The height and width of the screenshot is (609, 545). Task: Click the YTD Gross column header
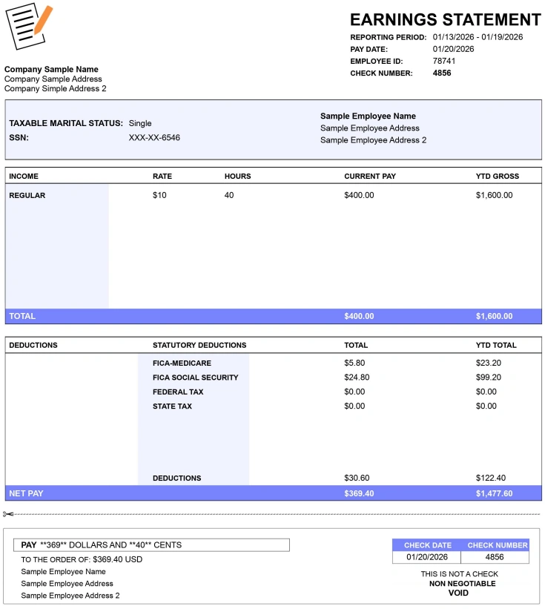497,177
